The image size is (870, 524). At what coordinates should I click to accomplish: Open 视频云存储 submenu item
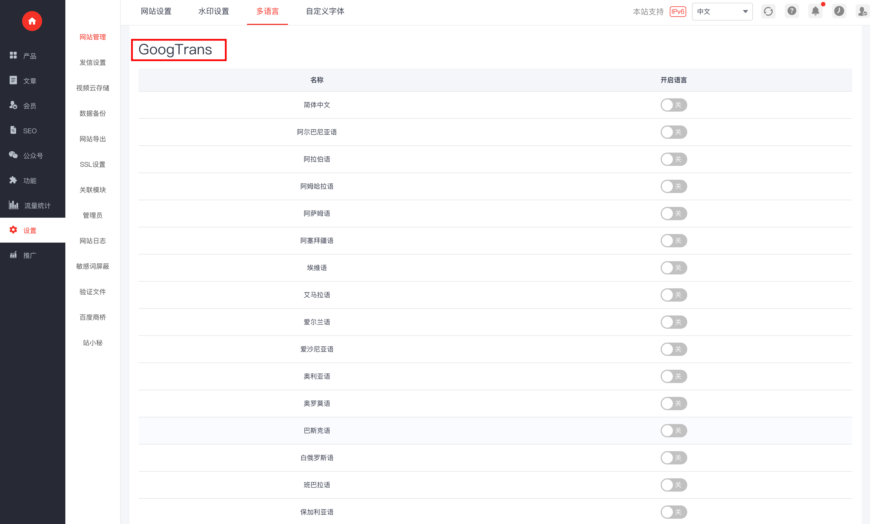[x=92, y=88]
